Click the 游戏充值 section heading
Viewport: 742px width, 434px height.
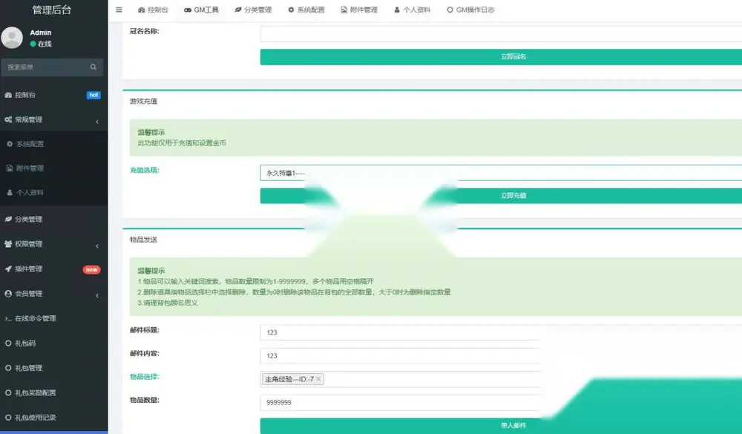(x=143, y=102)
